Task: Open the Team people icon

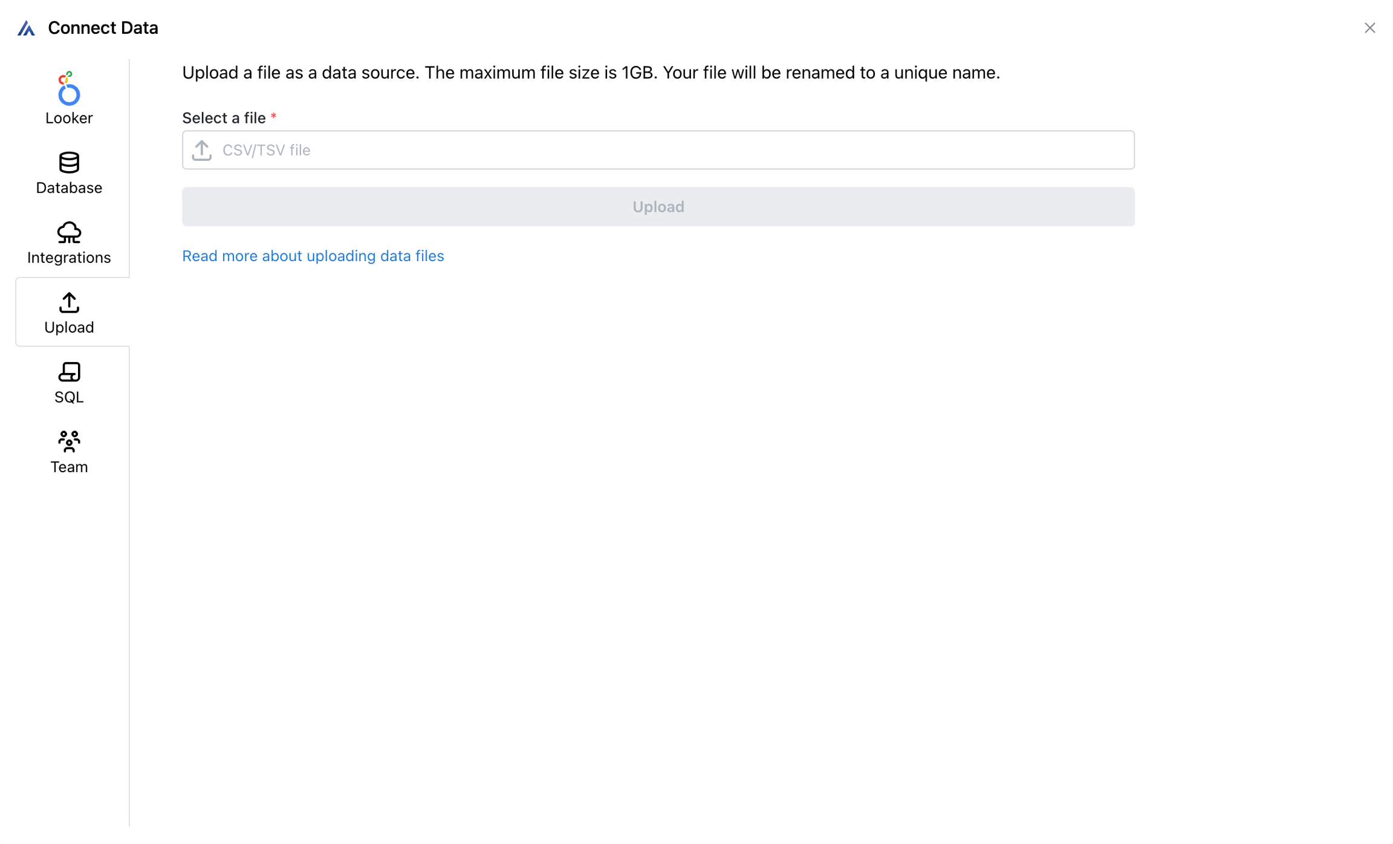Action: point(69,441)
